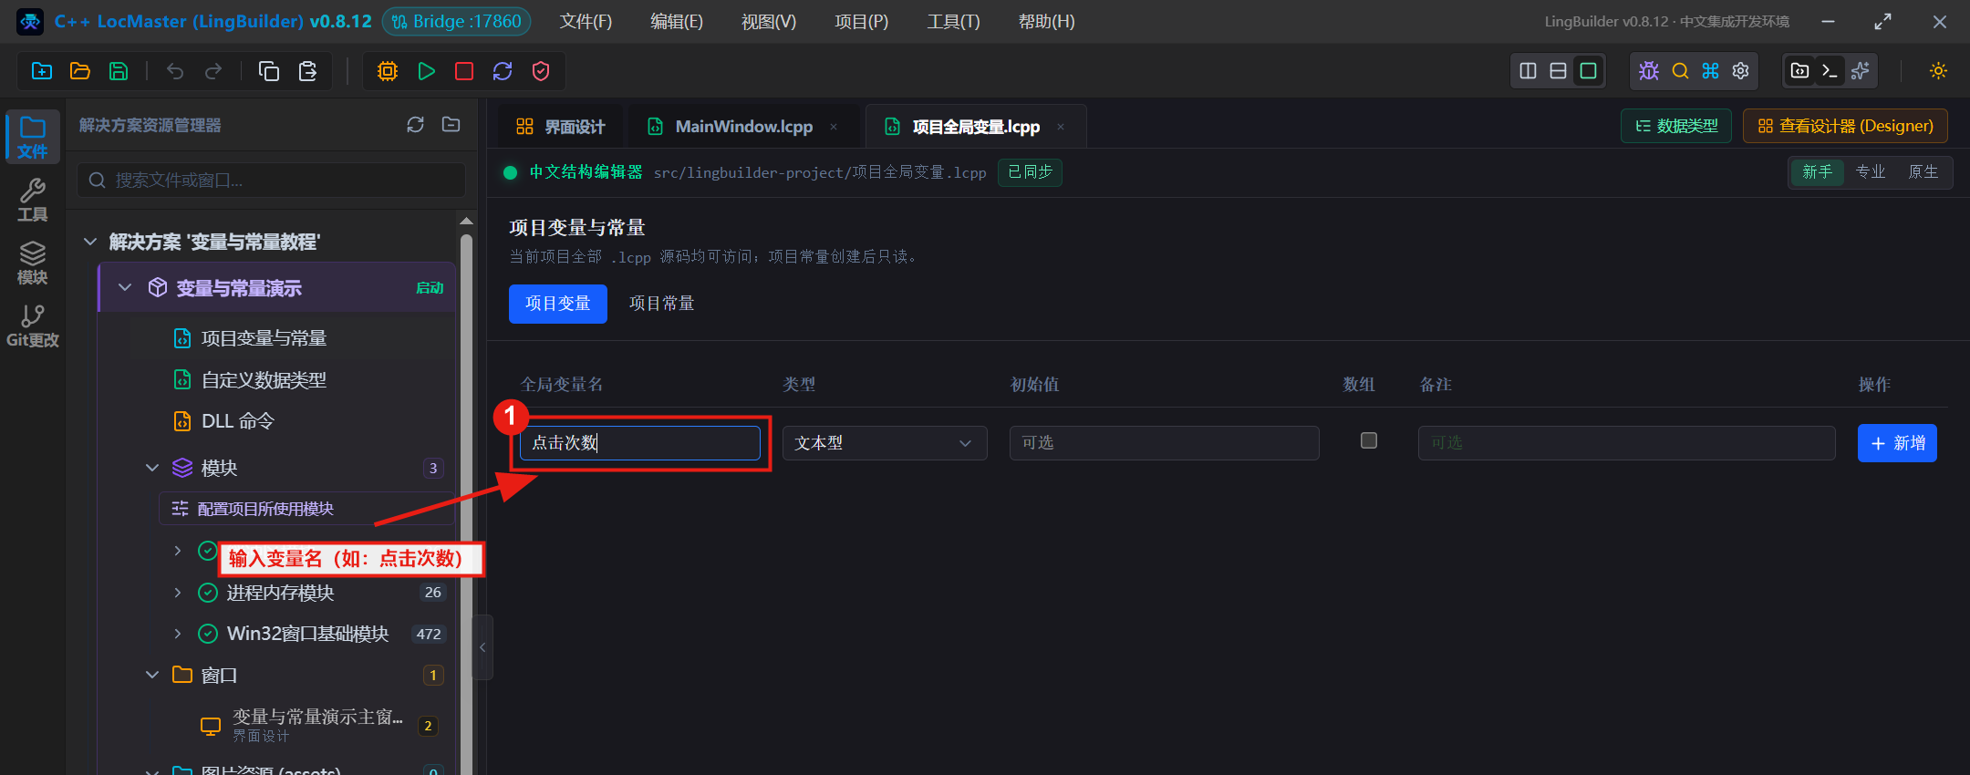Collapse the 变量与常量演示 project node
Screen dimensions: 1970x775
125,287
